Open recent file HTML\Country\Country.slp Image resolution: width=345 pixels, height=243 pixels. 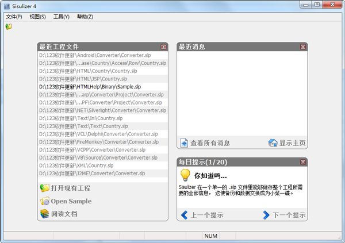tap(103, 71)
